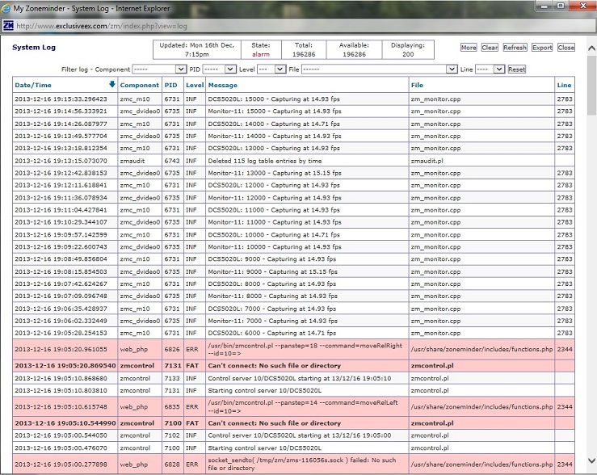Viewport: 597px width, 475px height.
Task: Open the Component filter dropdown
Action: [x=159, y=69]
